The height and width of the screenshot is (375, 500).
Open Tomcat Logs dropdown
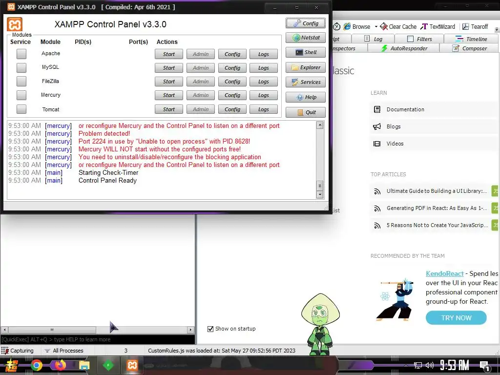coord(263,109)
